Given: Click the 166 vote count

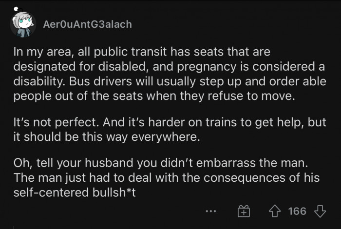Looking at the screenshot, I should (297, 211).
